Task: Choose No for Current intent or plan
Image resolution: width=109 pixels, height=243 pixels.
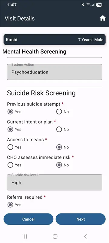Action: 59,129
